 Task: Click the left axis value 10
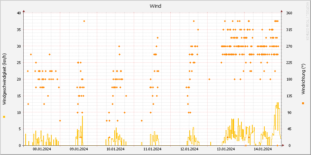[x=19, y=112]
